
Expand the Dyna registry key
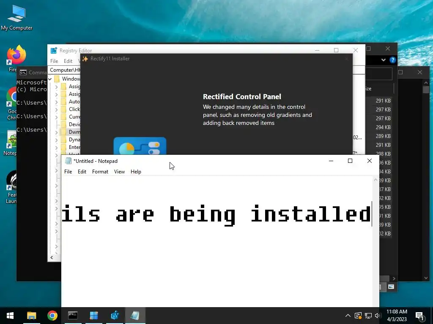(56, 140)
